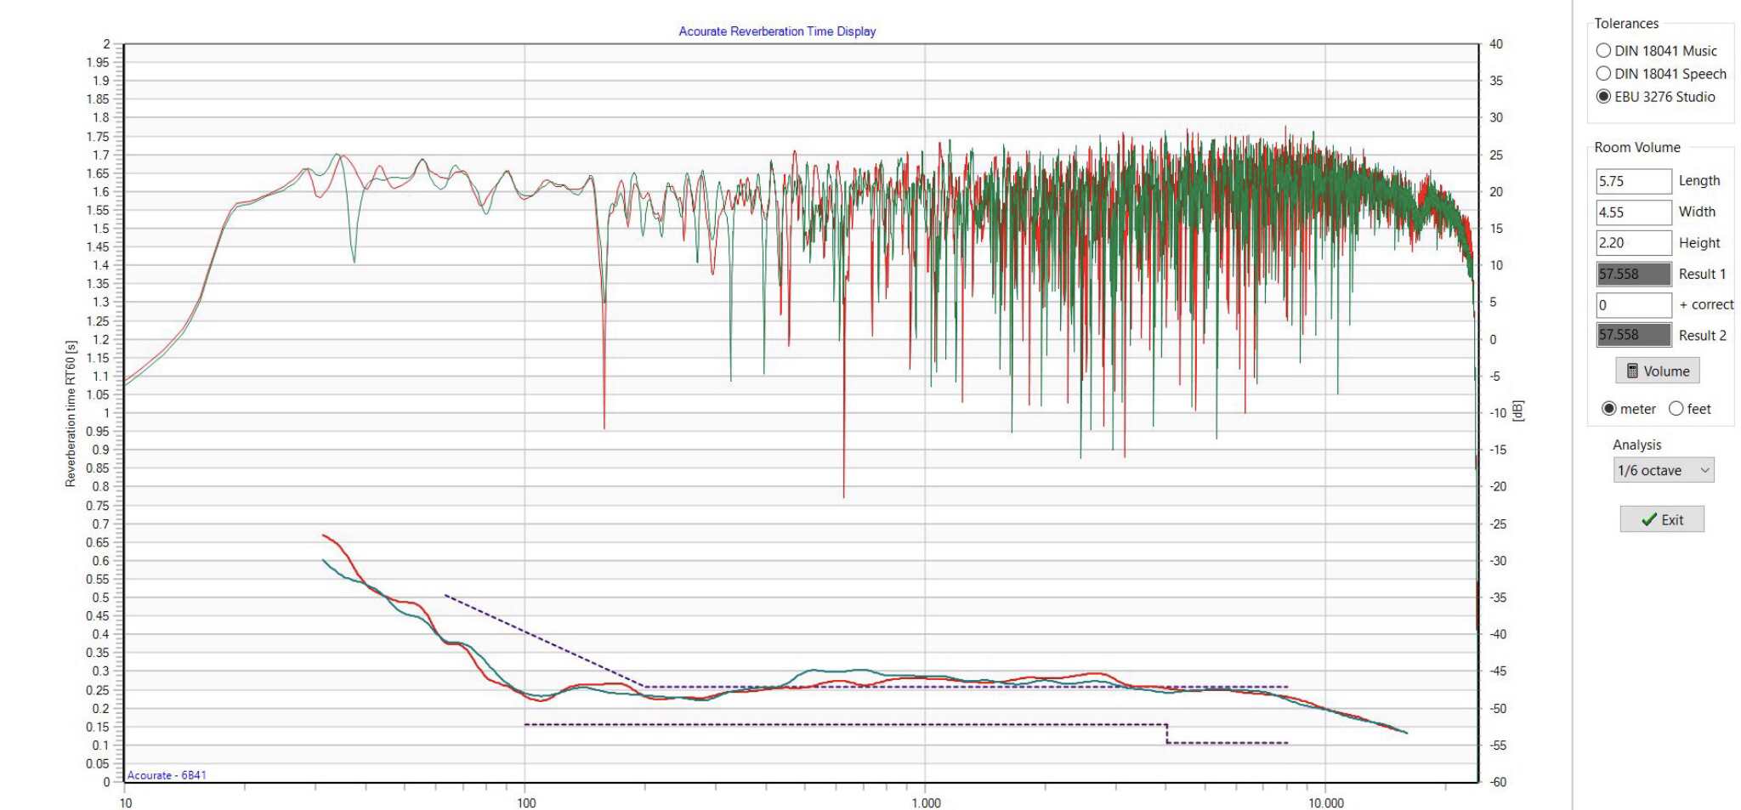
Task: Click the Reverberation time RT60 [s] axis label
Action: click(x=71, y=412)
